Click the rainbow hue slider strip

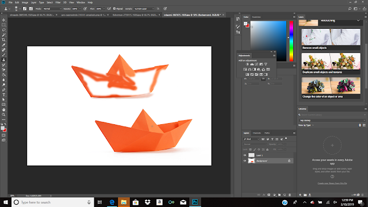[292, 41]
